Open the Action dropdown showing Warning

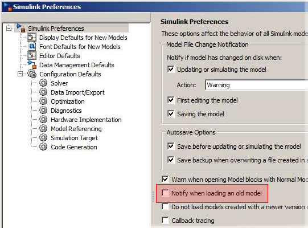[256, 85]
